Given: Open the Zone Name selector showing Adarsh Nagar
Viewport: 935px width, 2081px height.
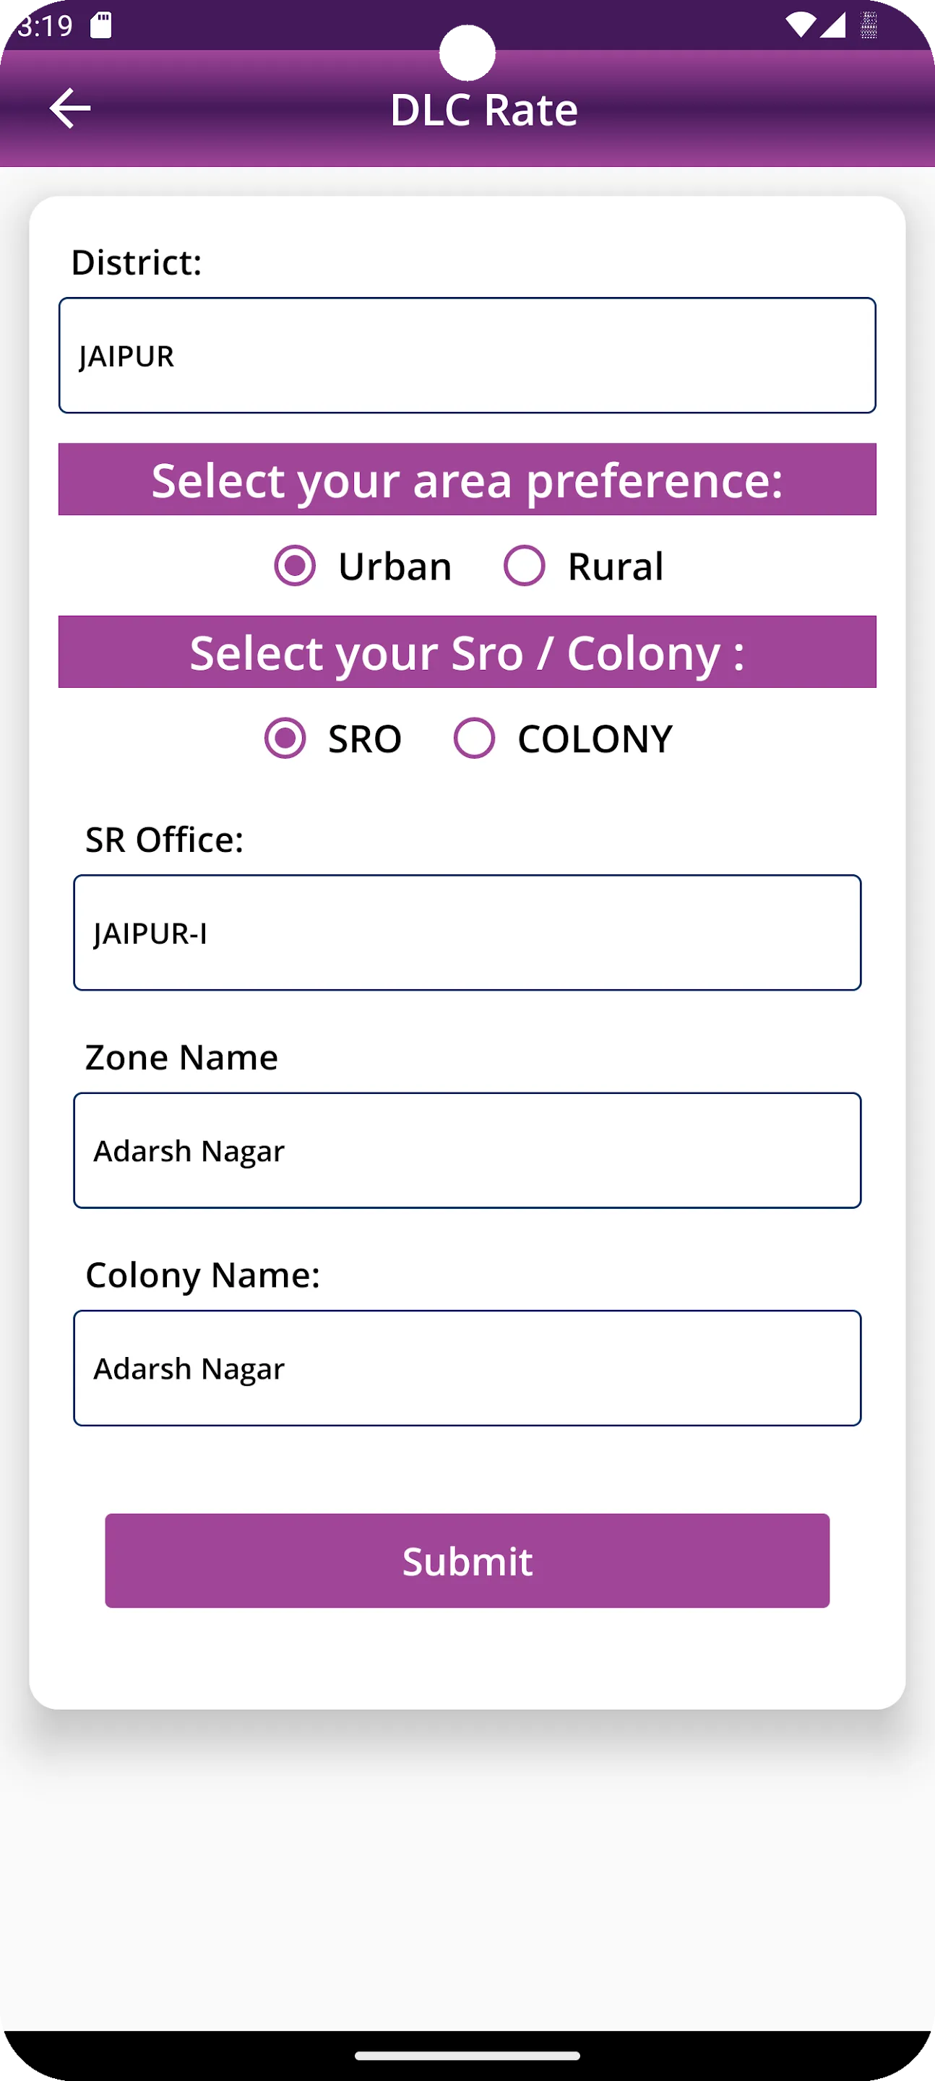Looking at the screenshot, I should (x=467, y=1150).
